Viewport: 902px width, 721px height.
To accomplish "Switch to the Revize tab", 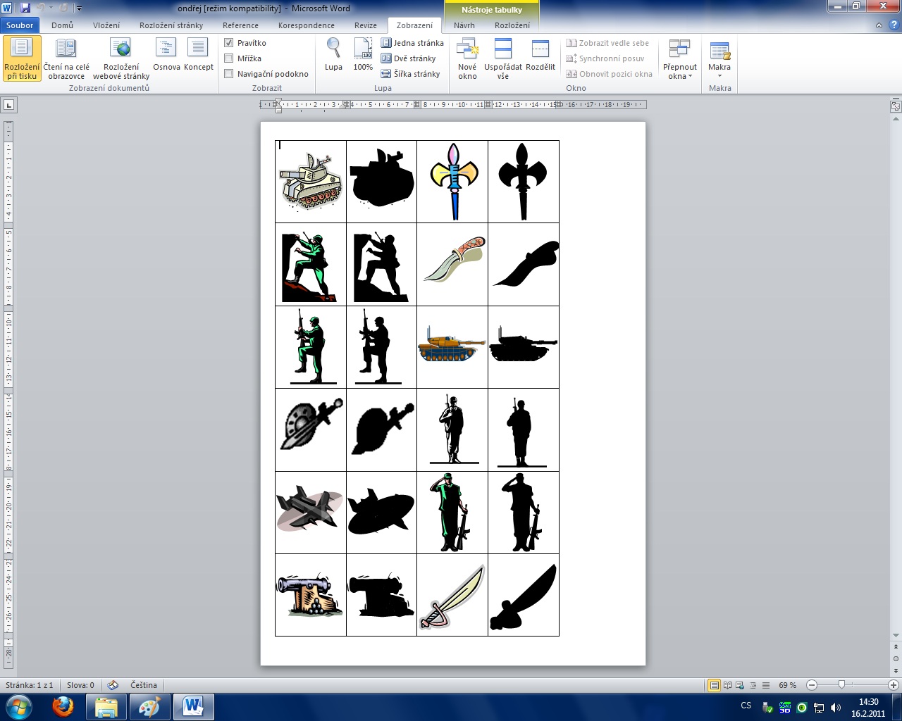I will click(366, 25).
